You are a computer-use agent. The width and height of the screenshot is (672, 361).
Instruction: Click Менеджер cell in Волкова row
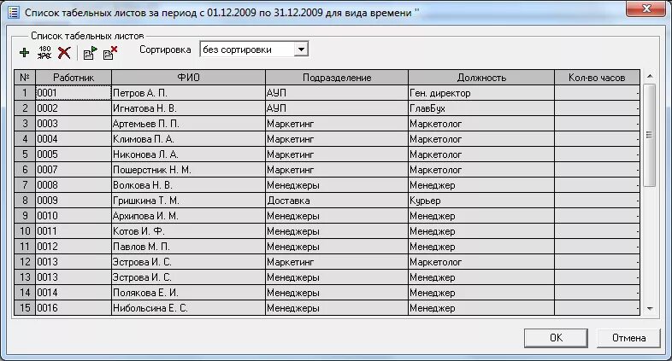pos(481,185)
